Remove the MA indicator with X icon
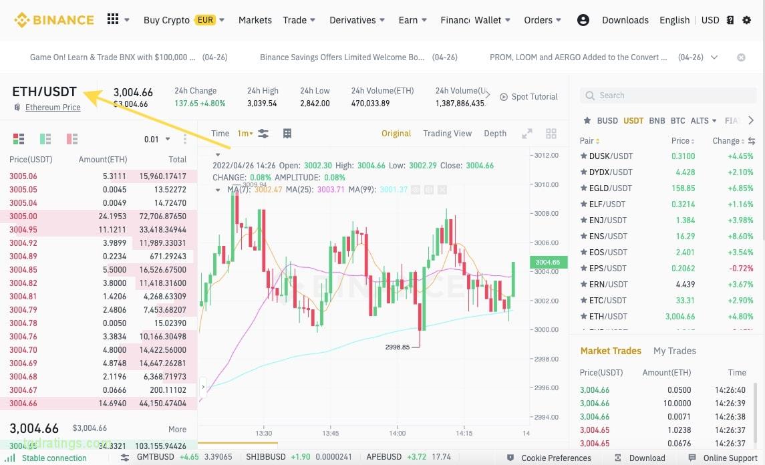Viewport: 765px width, 465px height. [x=442, y=189]
